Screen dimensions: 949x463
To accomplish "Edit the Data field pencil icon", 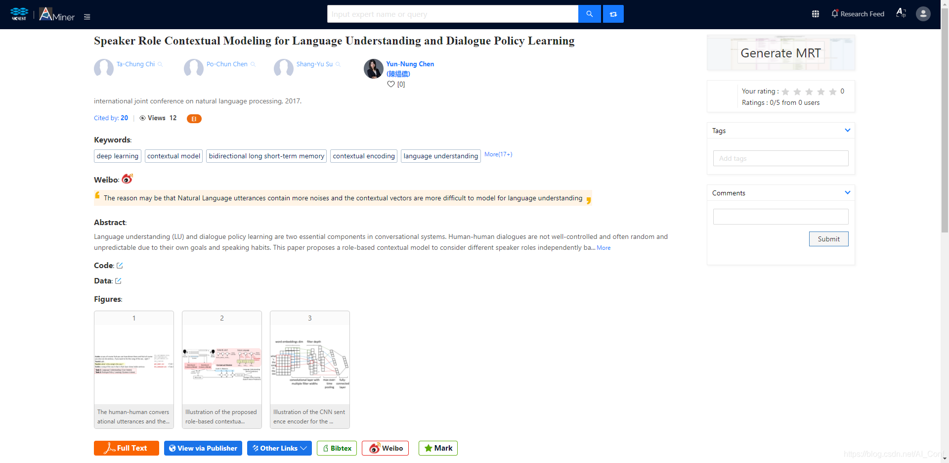I will [118, 281].
